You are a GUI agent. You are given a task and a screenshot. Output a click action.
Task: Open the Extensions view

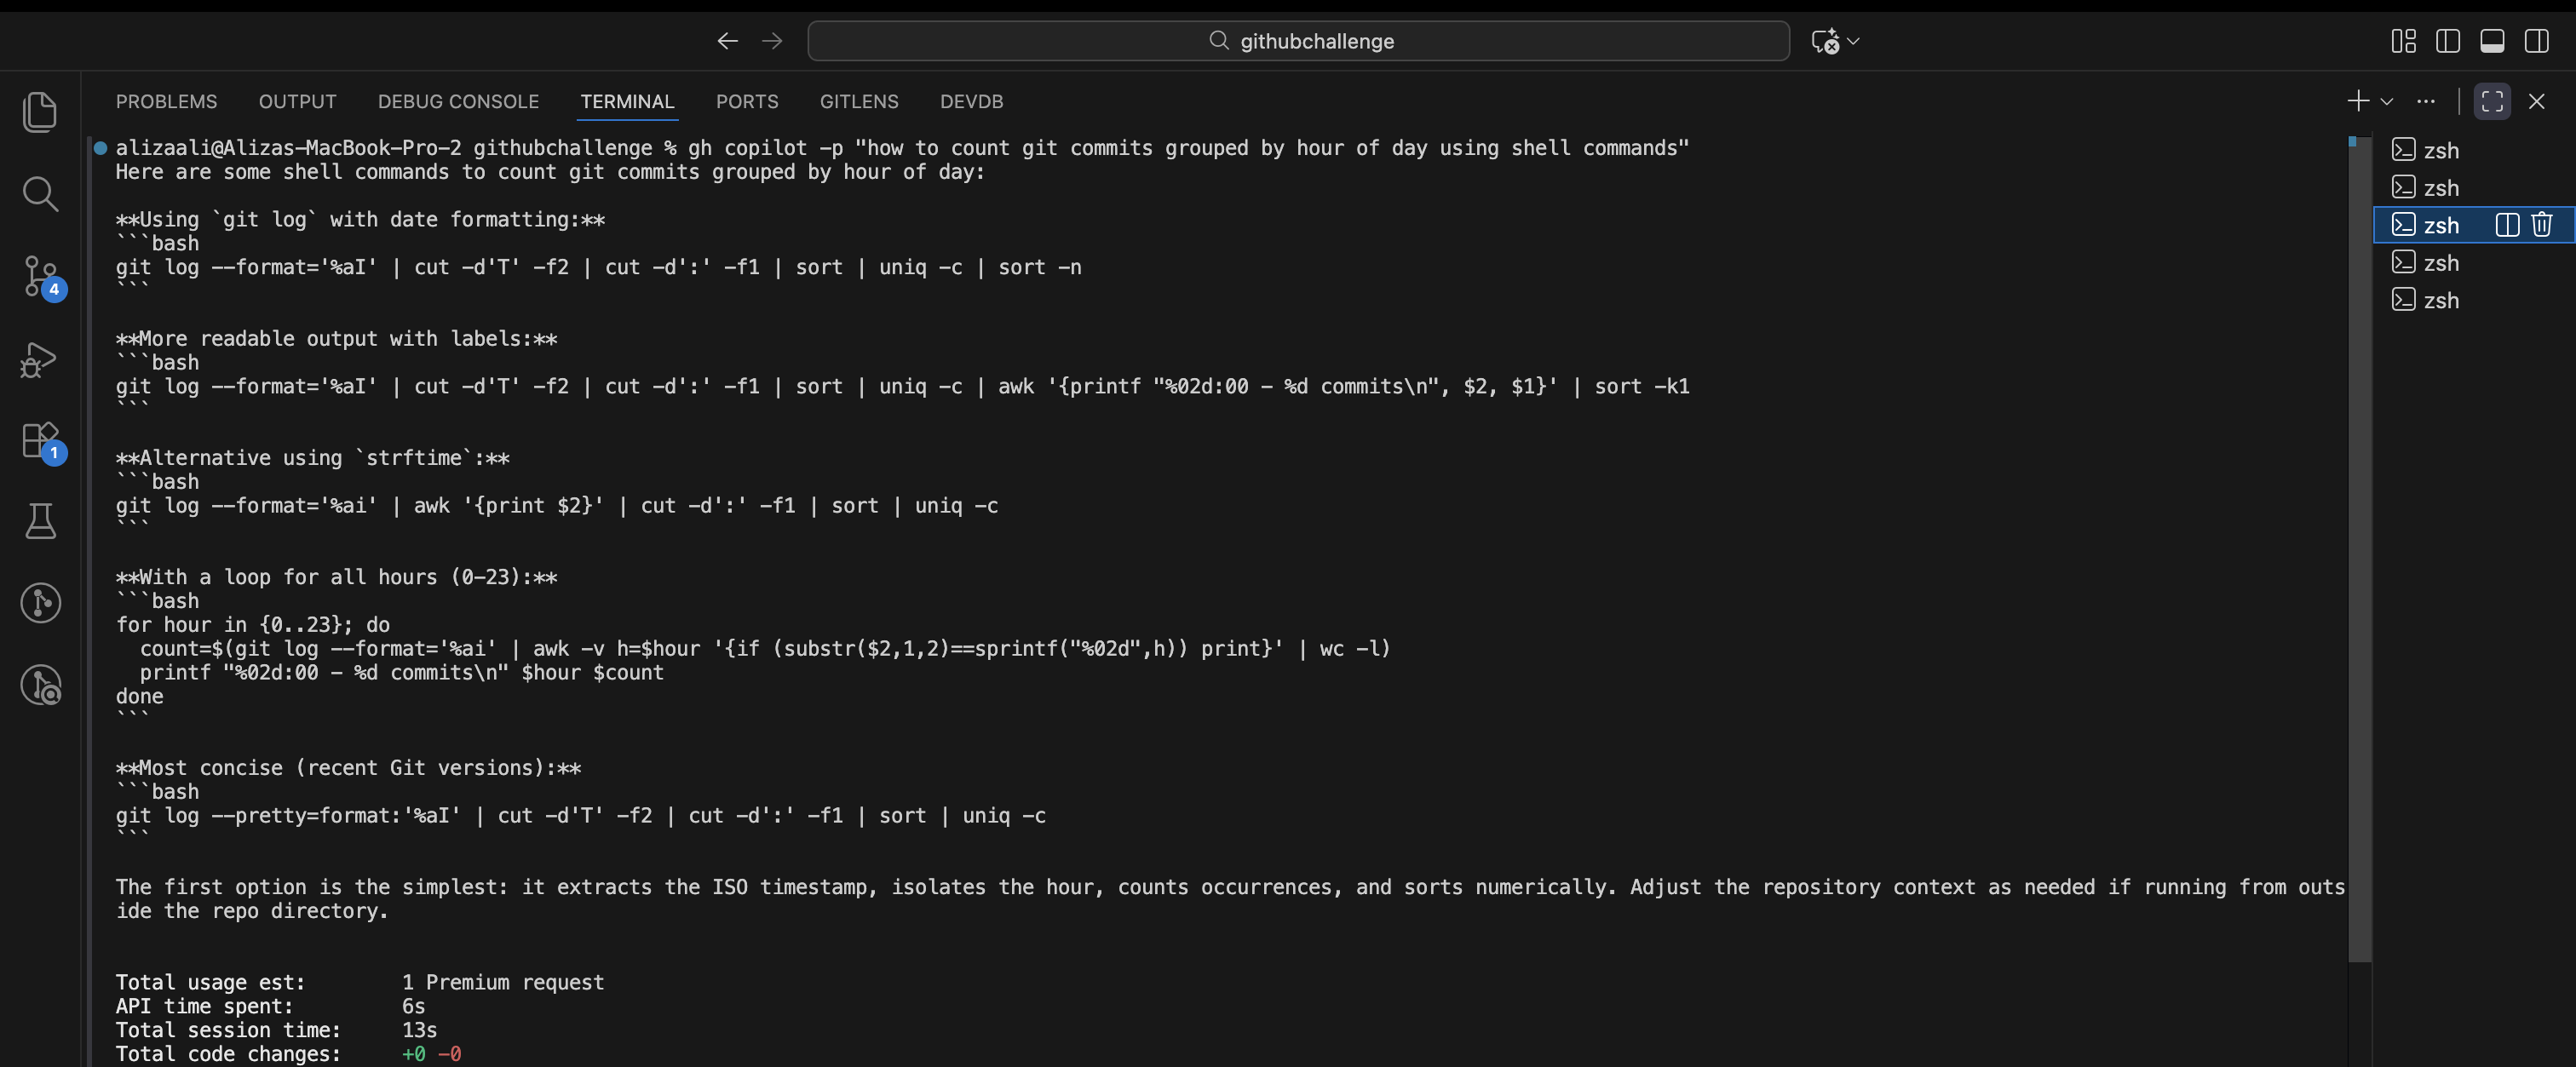pyautogui.click(x=41, y=441)
